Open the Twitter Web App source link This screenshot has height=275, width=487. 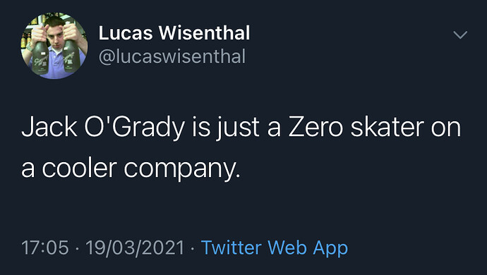275,248
